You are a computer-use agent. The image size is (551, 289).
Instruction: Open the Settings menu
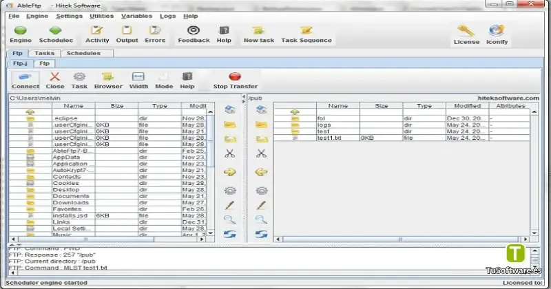(x=70, y=16)
